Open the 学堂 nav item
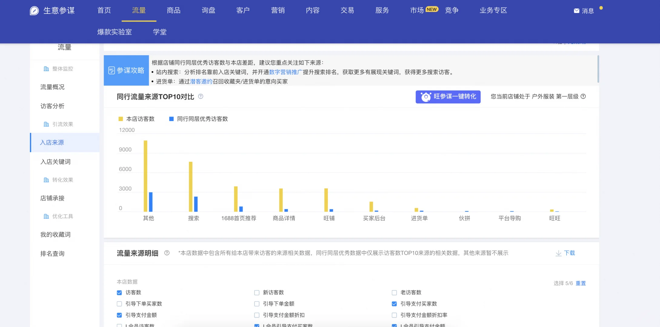This screenshot has height=327, width=660. point(160,32)
